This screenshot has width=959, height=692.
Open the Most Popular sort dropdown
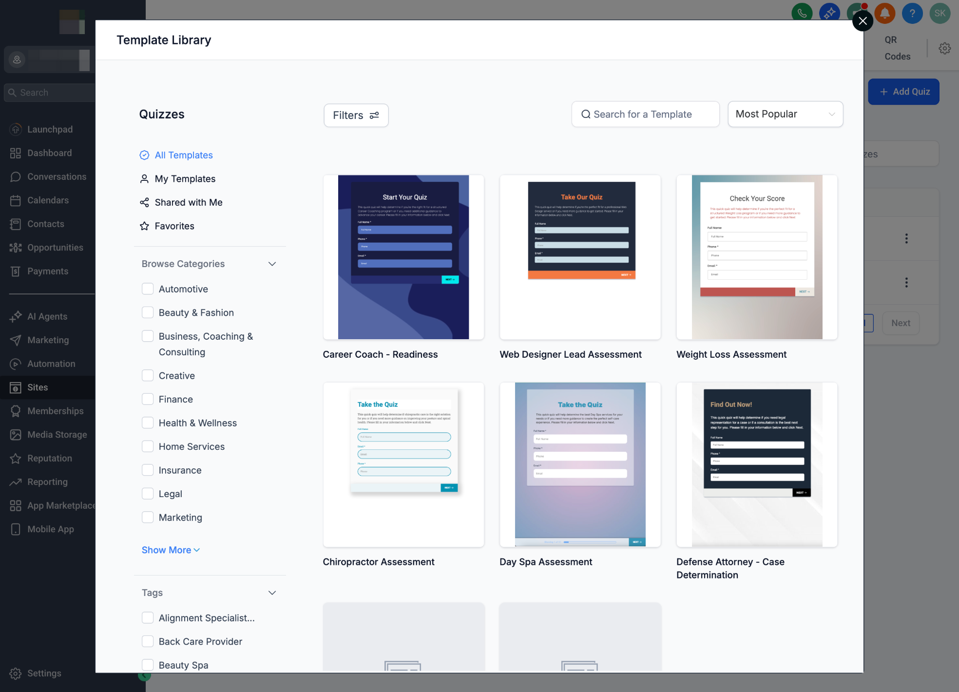coord(785,114)
